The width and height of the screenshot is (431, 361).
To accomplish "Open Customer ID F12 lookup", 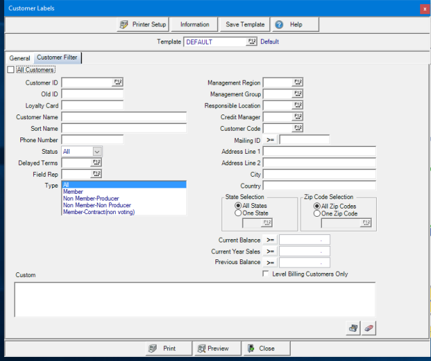I will [117, 83].
